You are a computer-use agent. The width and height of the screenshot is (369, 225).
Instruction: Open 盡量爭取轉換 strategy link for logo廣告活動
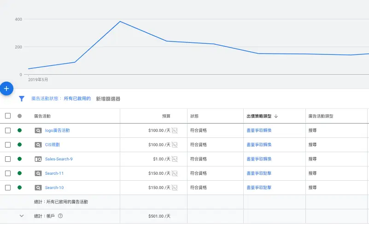click(259, 130)
